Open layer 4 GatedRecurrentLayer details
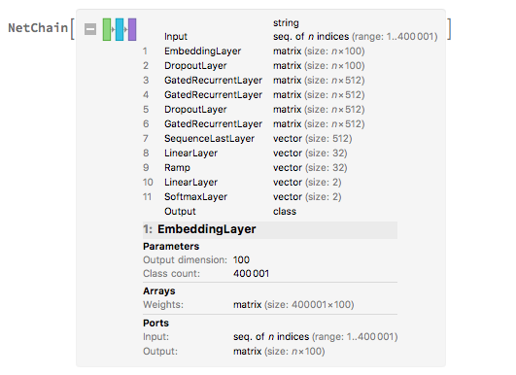 pyautogui.click(x=254, y=95)
